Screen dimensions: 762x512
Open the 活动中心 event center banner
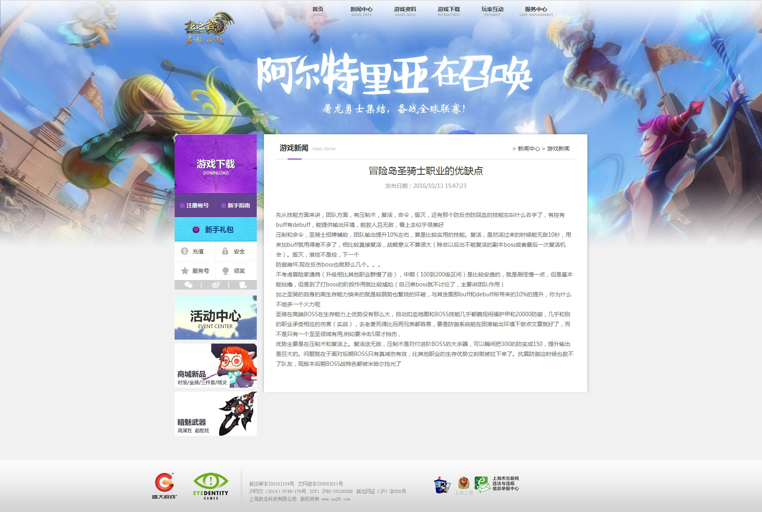pyautogui.click(x=216, y=318)
